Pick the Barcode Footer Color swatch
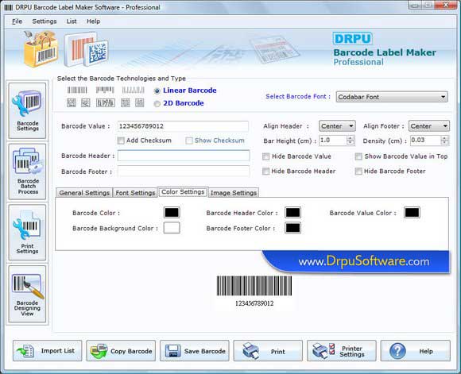Viewport: 461px width, 374px height. point(292,228)
